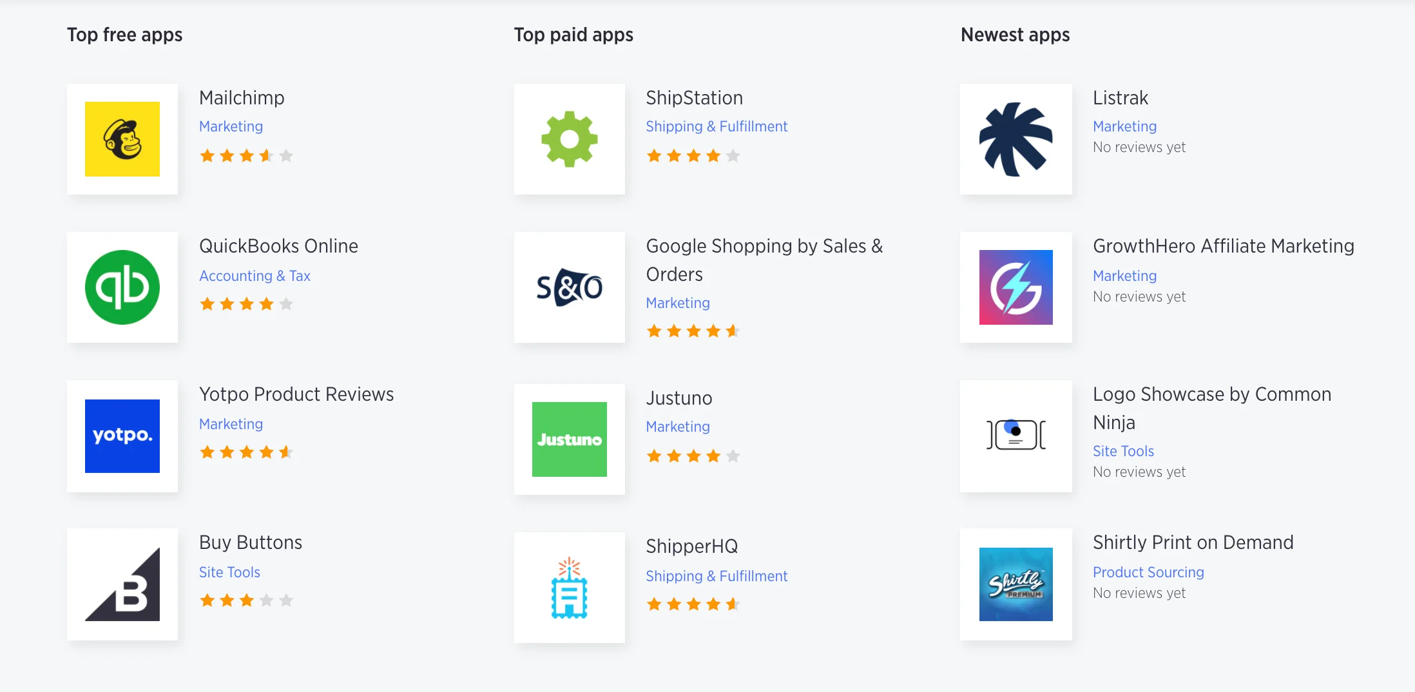Click the GrowthHero Affiliate Marketing title
The height and width of the screenshot is (692, 1415).
[x=1223, y=246]
